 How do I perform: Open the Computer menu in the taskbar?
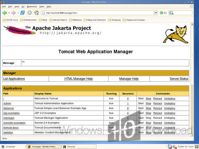click(x=9, y=147)
